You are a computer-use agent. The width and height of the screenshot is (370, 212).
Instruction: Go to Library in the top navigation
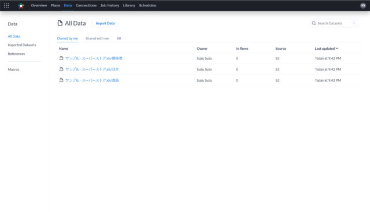[129, 5]
